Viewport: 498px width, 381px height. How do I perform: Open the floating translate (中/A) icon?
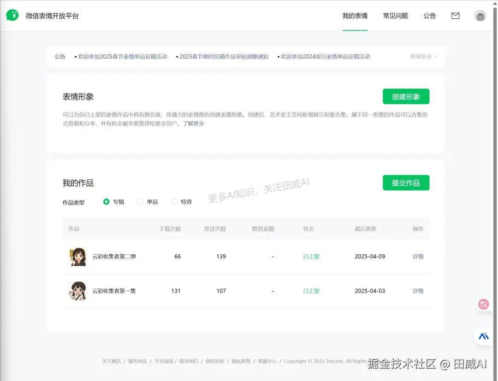[483, 304]
